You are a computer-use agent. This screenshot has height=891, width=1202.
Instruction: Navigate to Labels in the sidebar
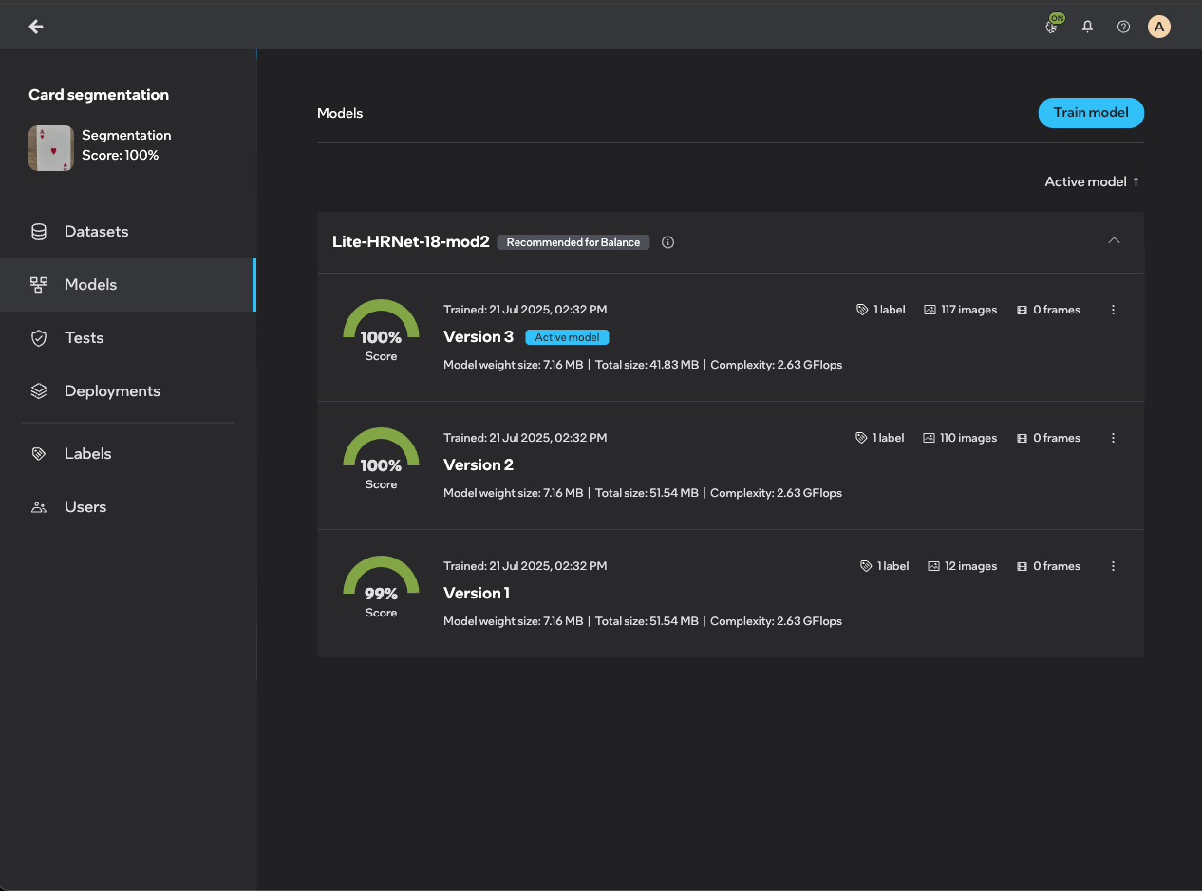pos(87,454)
